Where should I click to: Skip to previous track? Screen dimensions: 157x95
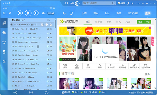click(x=20, y=13)
